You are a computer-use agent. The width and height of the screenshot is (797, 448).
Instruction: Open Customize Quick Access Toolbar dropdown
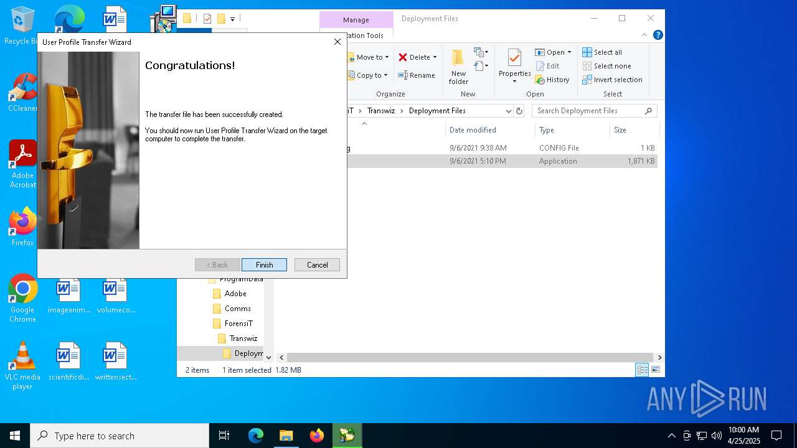(x=232, y=19)
